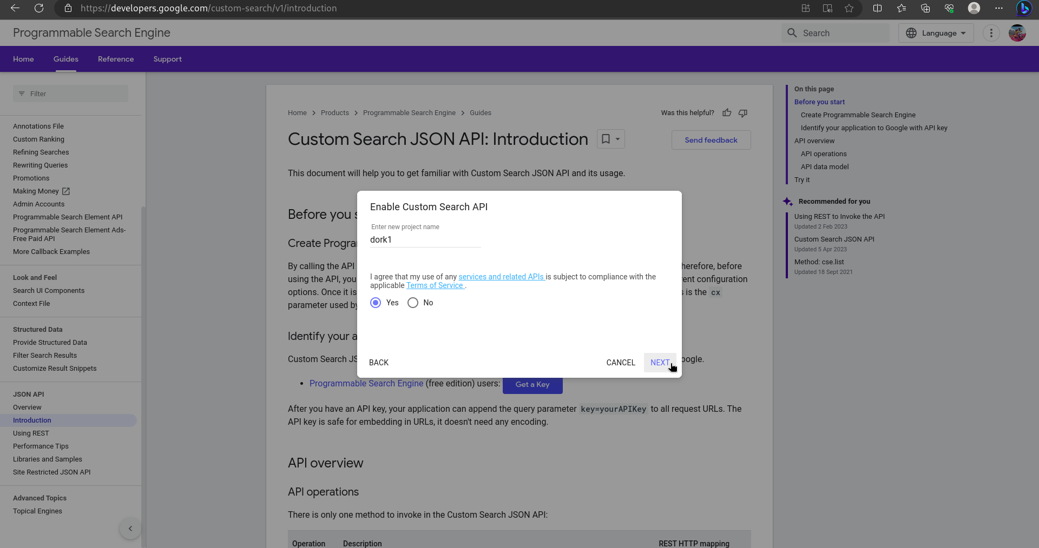Image resolution: width=1039 pixels, height=548 pixels.
Task: Open Provide Structured Data in sidebar
Action: 50,343
